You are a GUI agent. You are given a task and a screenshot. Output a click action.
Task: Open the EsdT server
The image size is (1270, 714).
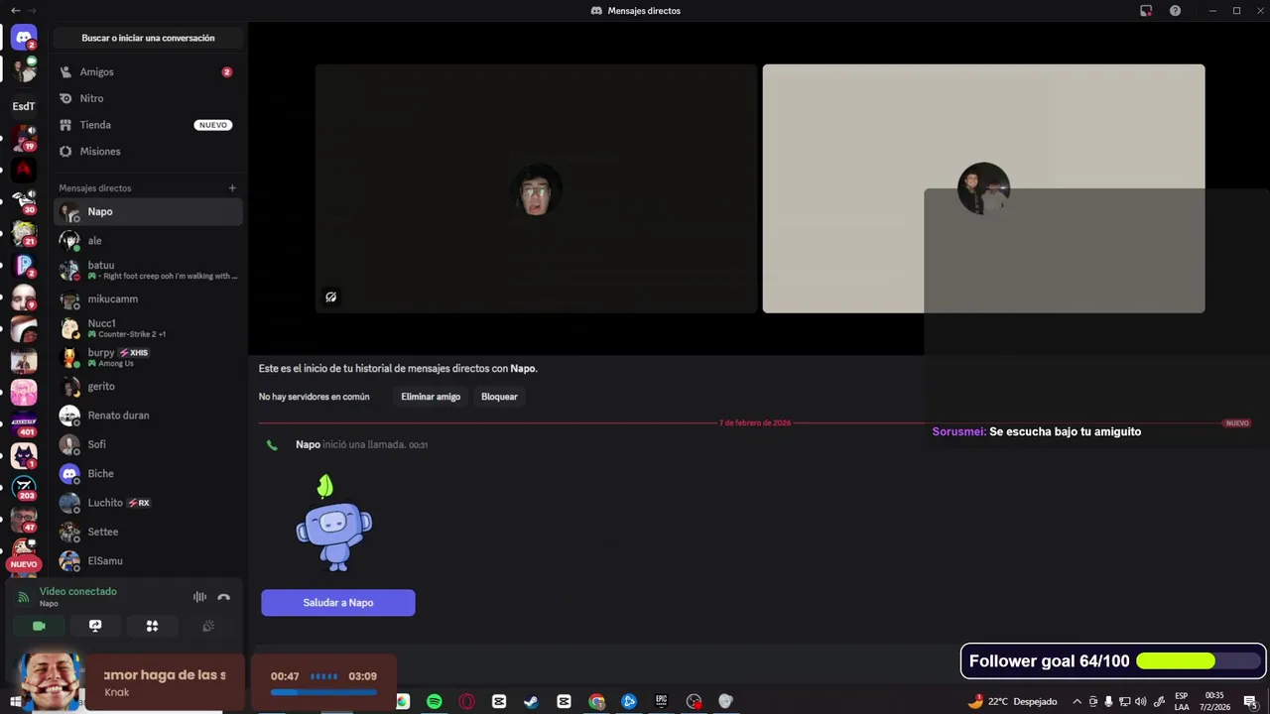point(24,106)
